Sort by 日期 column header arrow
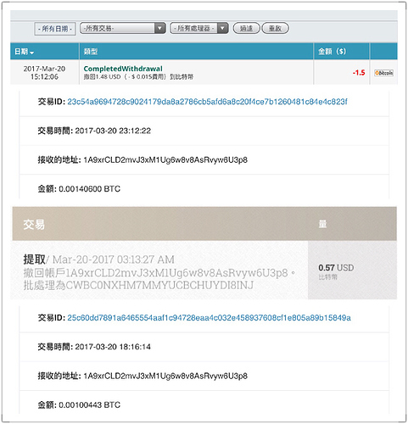 32,53
